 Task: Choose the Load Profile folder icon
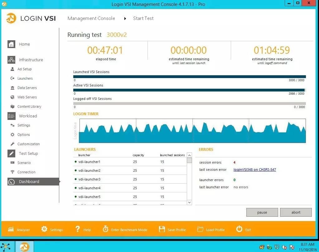[200, 230]
